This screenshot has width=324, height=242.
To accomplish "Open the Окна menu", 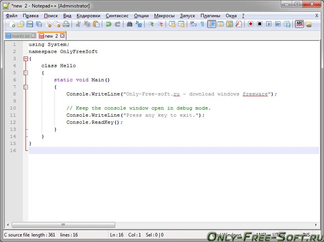I will tap(231, 16).
